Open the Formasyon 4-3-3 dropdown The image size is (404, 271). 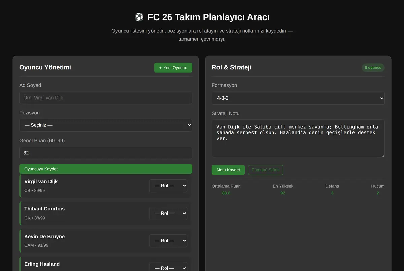click(x=298, y=98)
